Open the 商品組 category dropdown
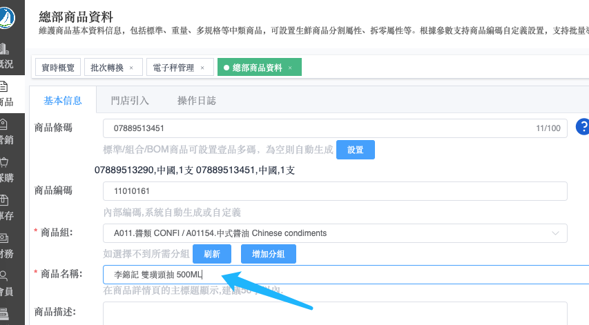Viewport: 589px width, 325px height. (335, 233)
